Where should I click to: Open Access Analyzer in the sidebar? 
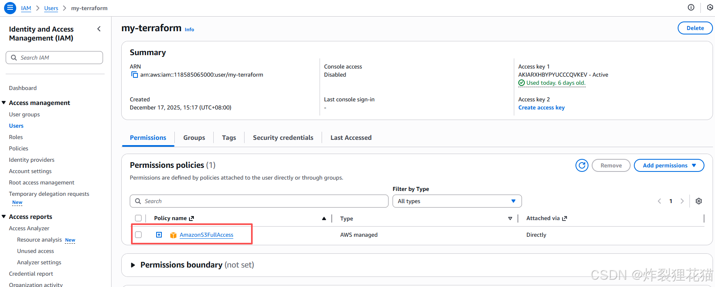coord(29,228)
